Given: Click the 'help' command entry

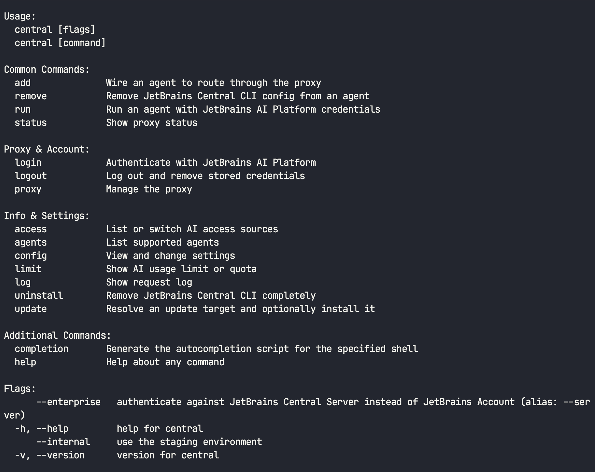Looking at the screenshot, I should [25, 362].
